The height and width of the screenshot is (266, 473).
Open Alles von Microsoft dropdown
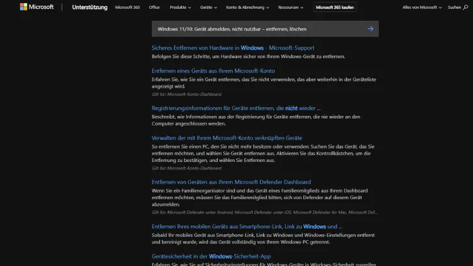[x=422, y=7]
